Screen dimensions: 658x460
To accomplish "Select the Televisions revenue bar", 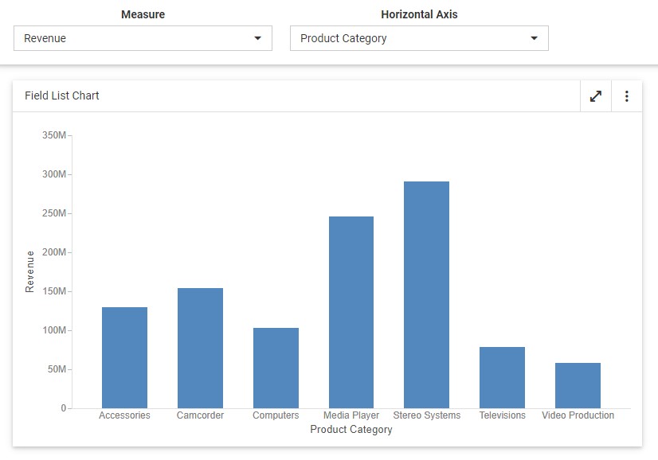I will click(502, 377).
